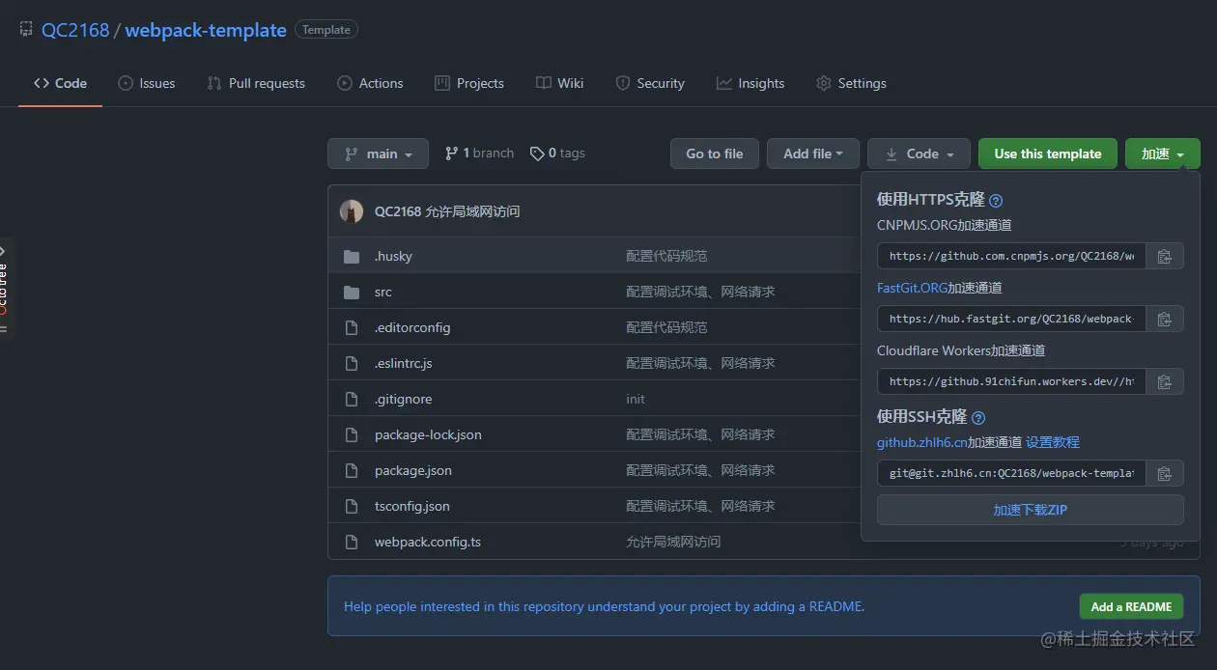Open the tsconfig.json file
The width and height of the screenshot is (1217, 670).
point(412,506)
